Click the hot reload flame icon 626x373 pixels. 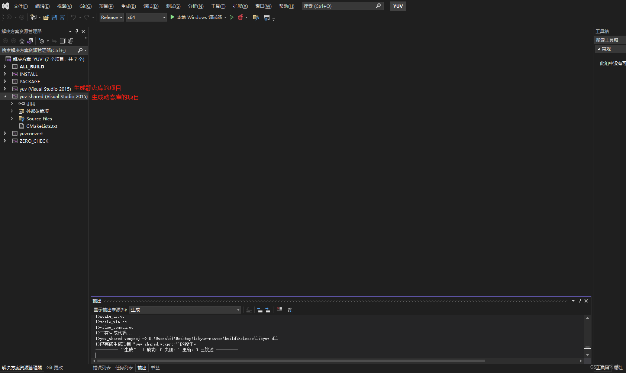(240, 17)
